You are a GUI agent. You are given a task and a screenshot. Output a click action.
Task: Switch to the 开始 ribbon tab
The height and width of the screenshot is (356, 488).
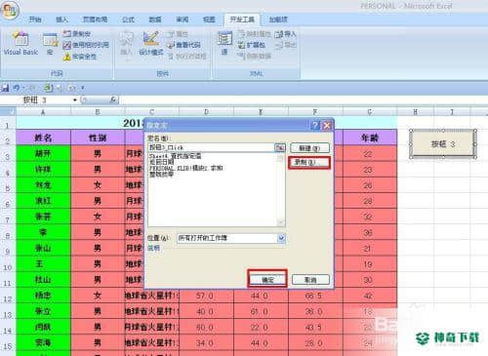point(35,20)
